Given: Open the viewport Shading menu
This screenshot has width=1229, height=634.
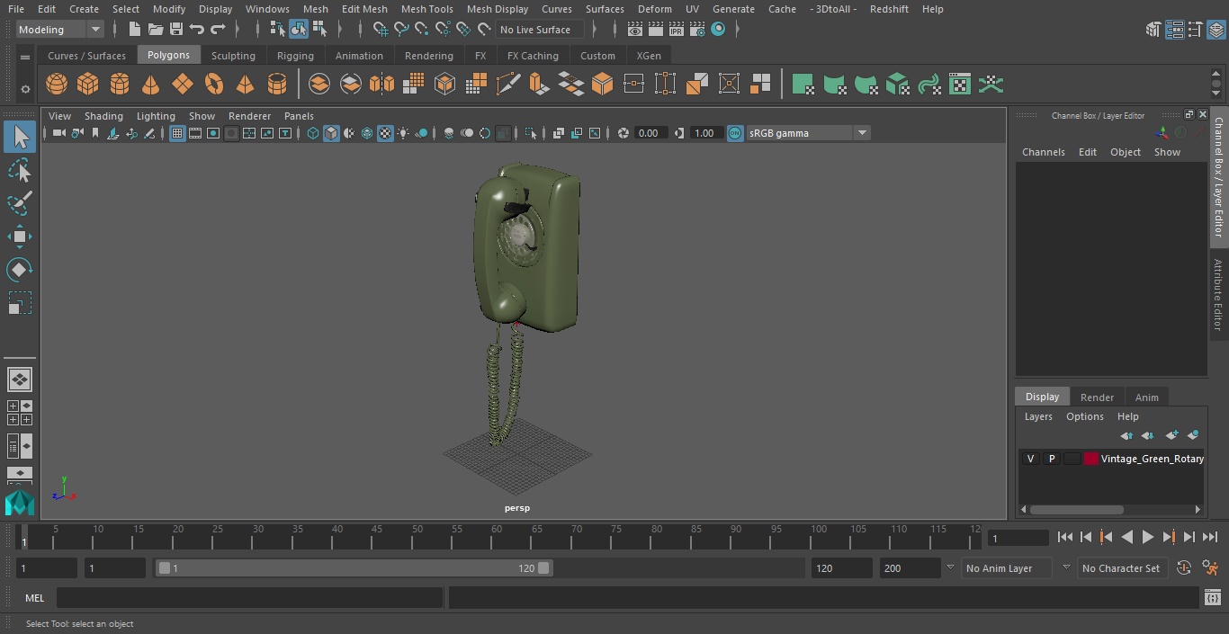Looking at the screenshot, I should click(103, 116).
